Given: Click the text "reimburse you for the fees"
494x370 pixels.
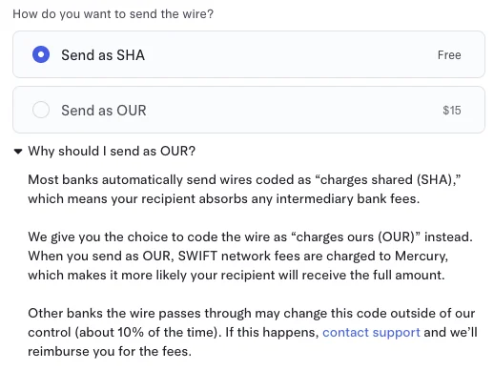Looking at the screenshot, I should (x=108, y=351).
